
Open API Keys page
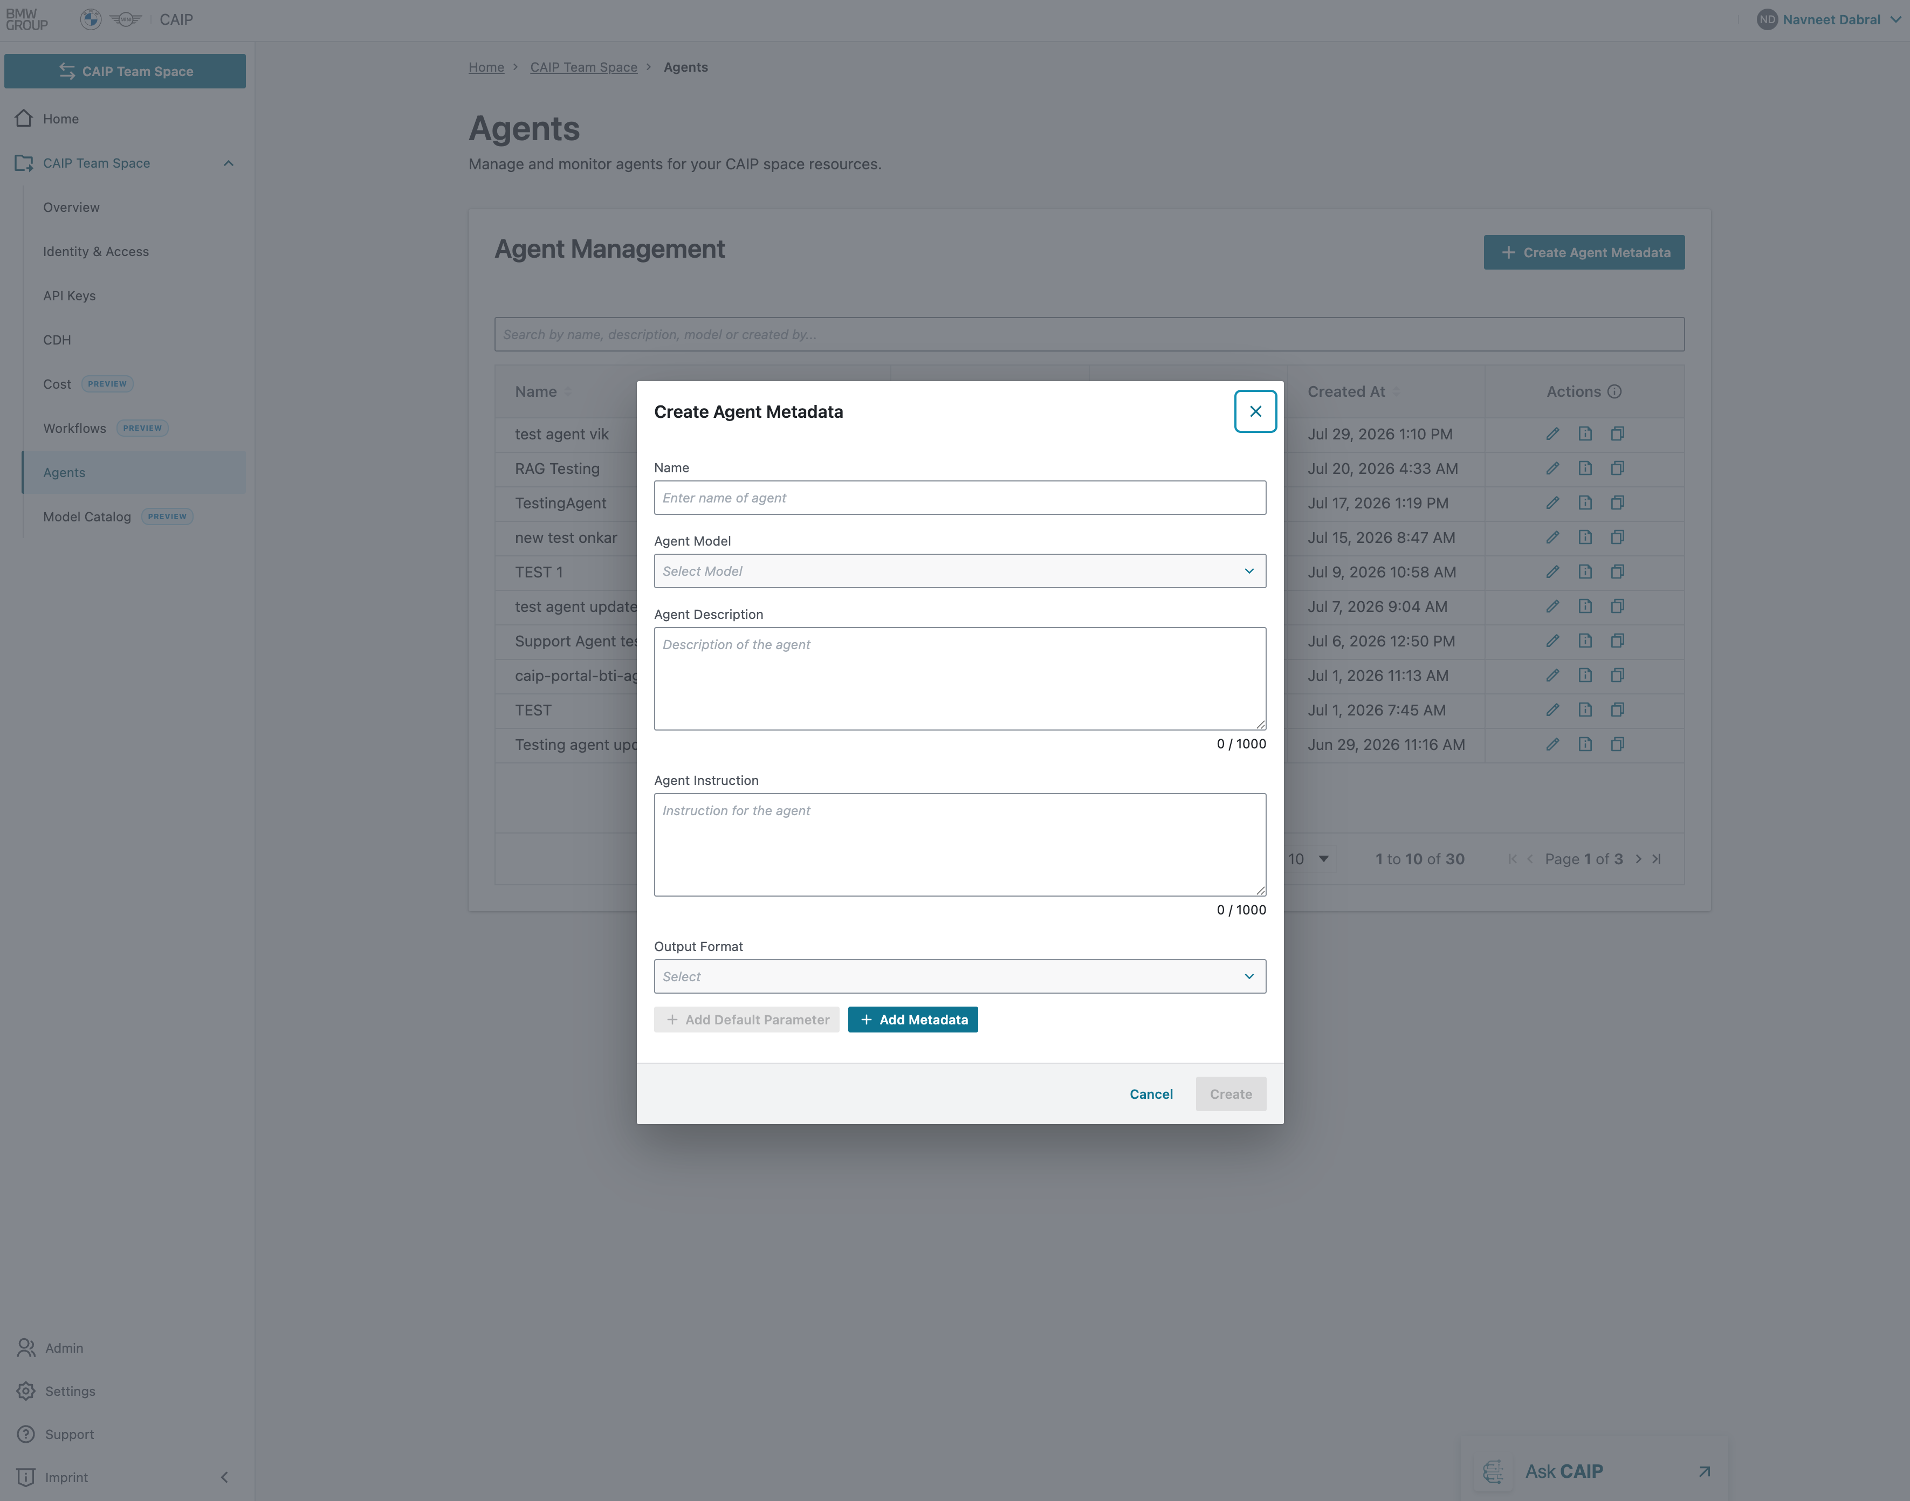(70, 295)
